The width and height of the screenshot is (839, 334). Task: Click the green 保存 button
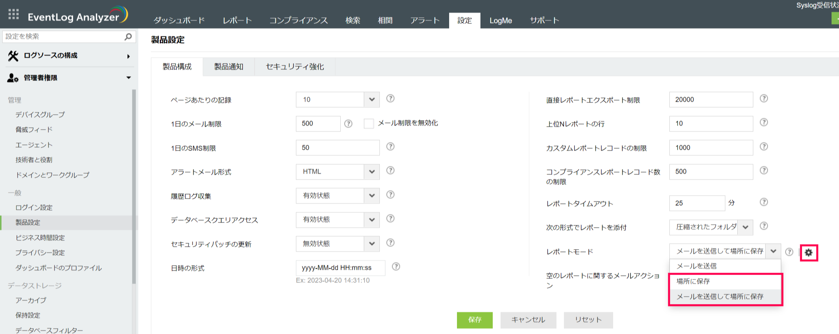pyautogui.click(x=474, y=320)
